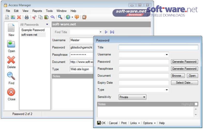Click the Passphrase input field in dialog
Image resolution: width=203 pixels, height=129 pixels.
tap(144, 69)
